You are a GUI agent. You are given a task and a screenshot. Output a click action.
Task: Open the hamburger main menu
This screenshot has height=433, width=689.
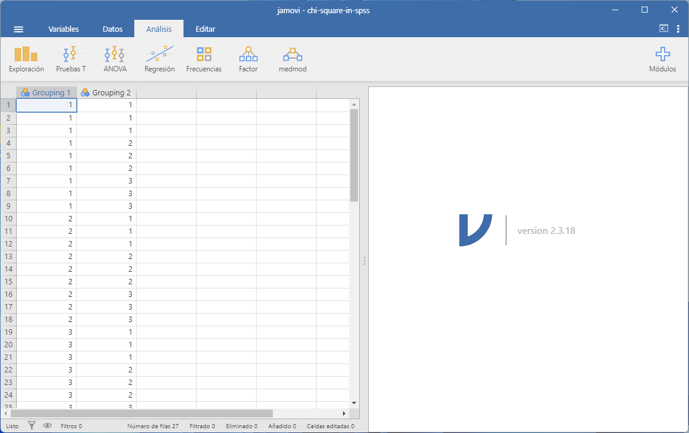pyautogui.click(x=19, y=29)
